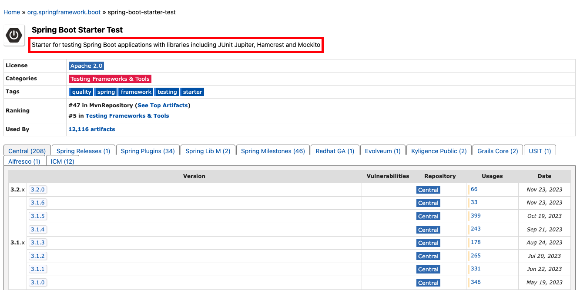This screenshot has height=290, width=580.
Task: Open version 3.2.0
Action: coord(38,190)
